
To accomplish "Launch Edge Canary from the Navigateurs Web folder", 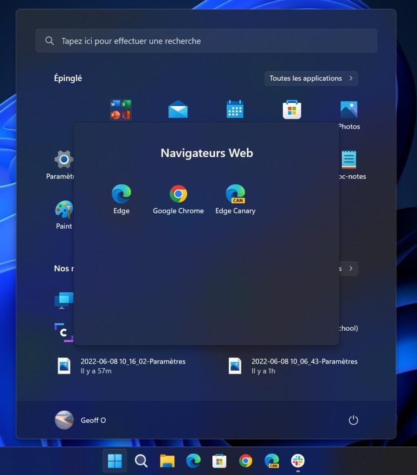I will point(235,199).
